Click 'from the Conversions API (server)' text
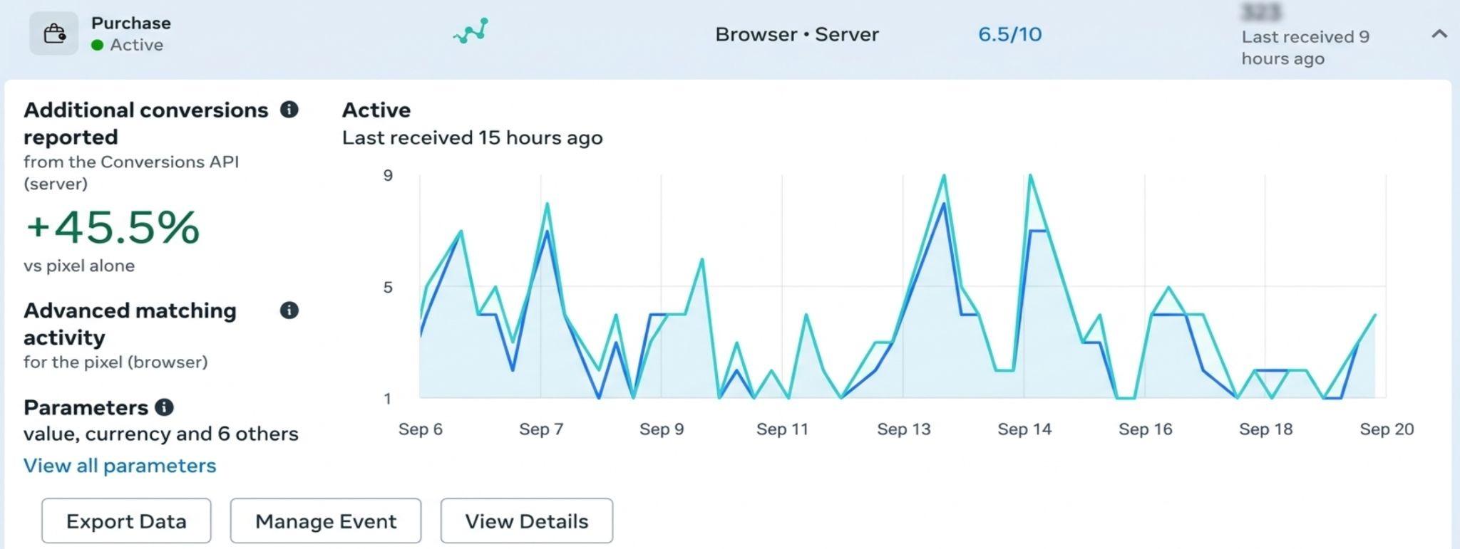Viewport: 1460px width, 549px height. tap(131, 172)
